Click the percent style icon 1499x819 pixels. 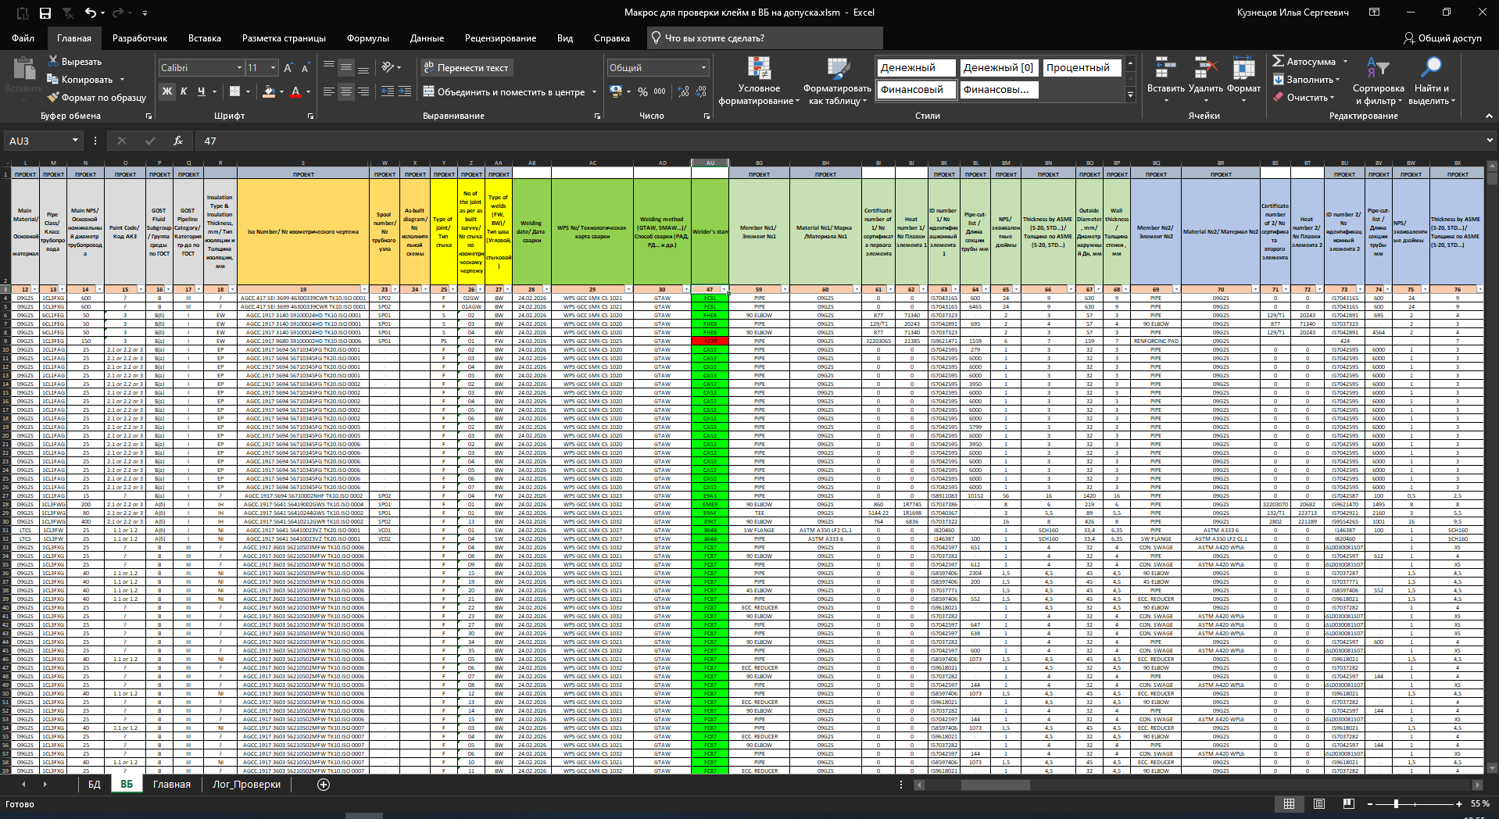[x=642, y=92]
